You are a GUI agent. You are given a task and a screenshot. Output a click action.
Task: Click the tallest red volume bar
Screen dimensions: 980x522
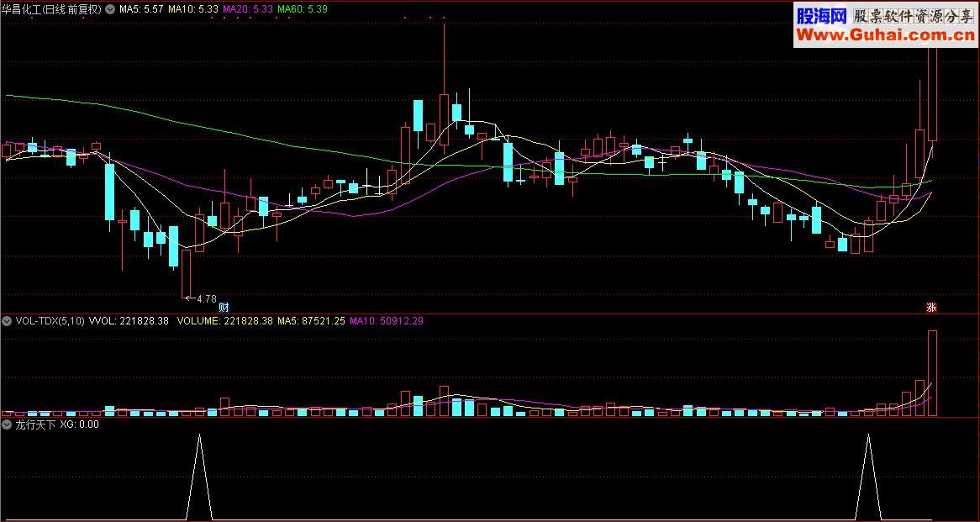click(x=932, y=373)
